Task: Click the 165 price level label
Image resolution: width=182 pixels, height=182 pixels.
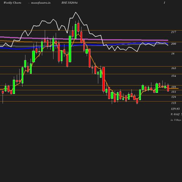Action: tap(174, 68)
